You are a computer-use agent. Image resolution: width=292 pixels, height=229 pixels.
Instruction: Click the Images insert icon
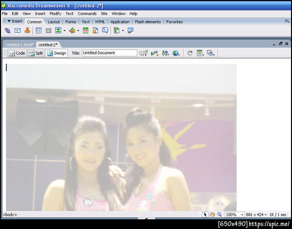58,30
